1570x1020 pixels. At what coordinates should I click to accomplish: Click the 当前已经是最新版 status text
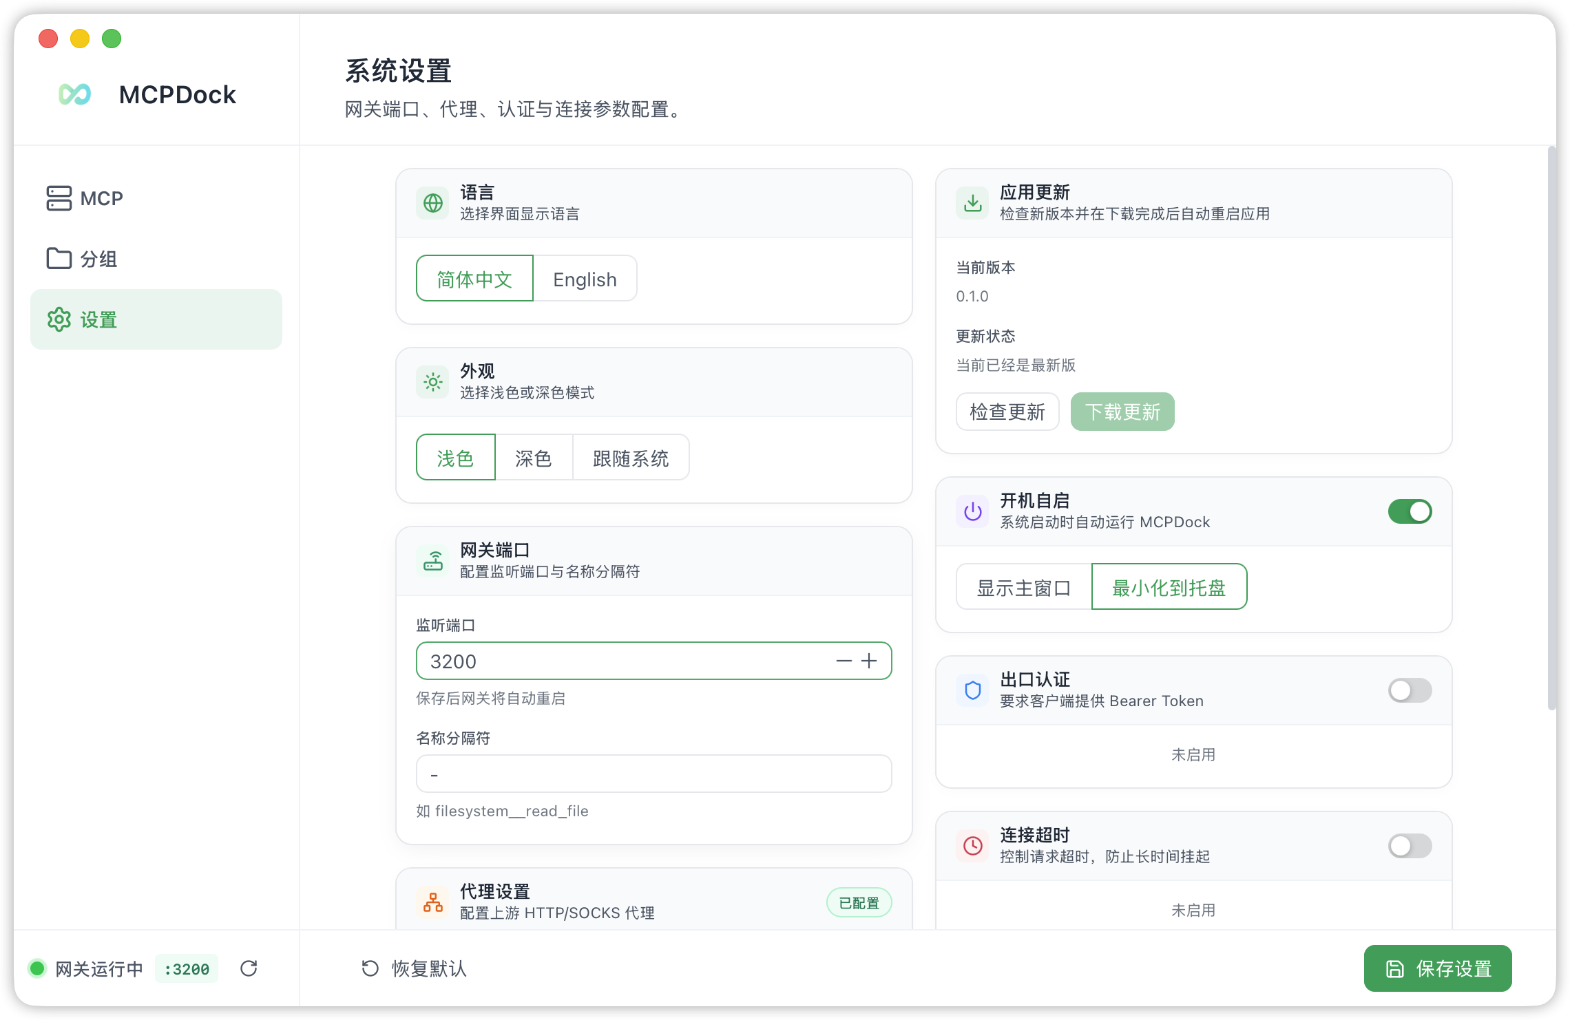coord(1016,365)
